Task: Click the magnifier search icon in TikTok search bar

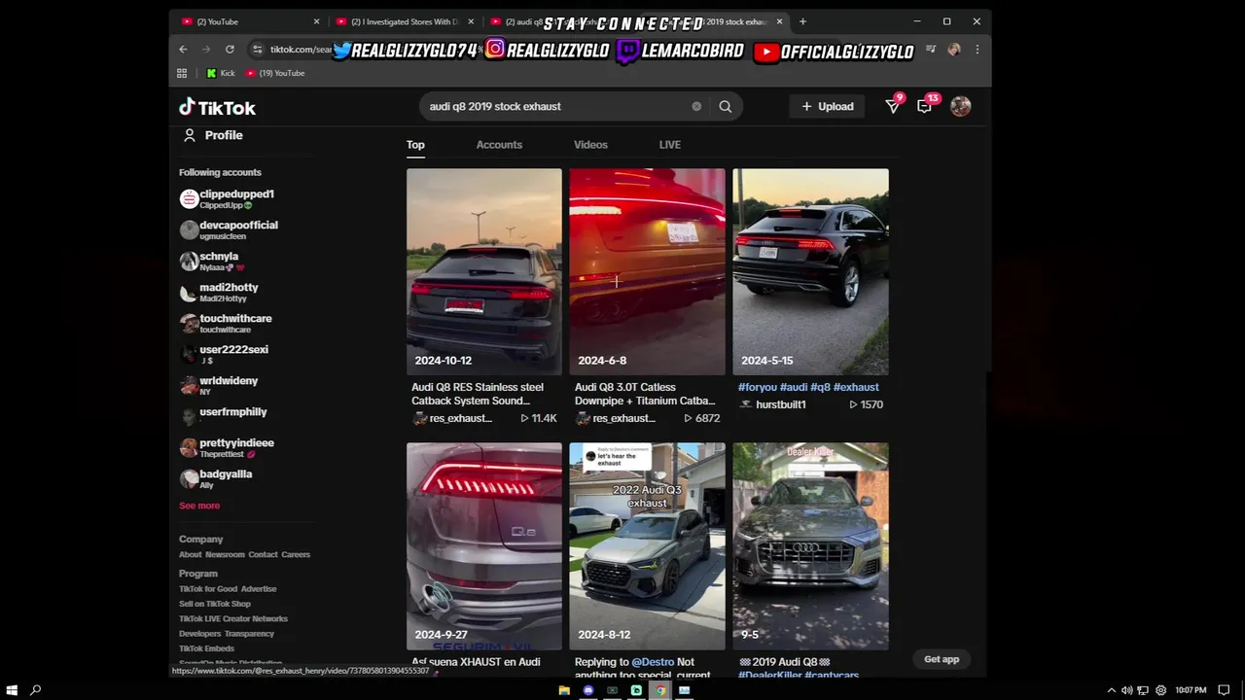Action: [725, 107]
